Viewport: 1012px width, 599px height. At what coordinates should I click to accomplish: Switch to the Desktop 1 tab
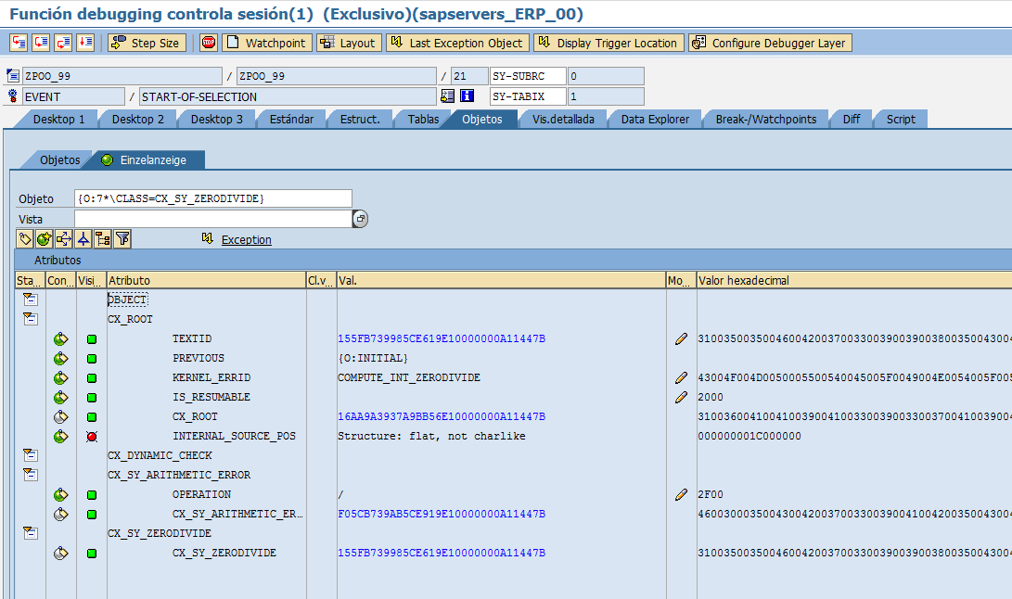pos(58,120)
